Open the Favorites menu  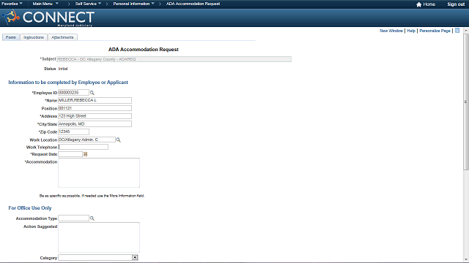[x=12, y=4]
